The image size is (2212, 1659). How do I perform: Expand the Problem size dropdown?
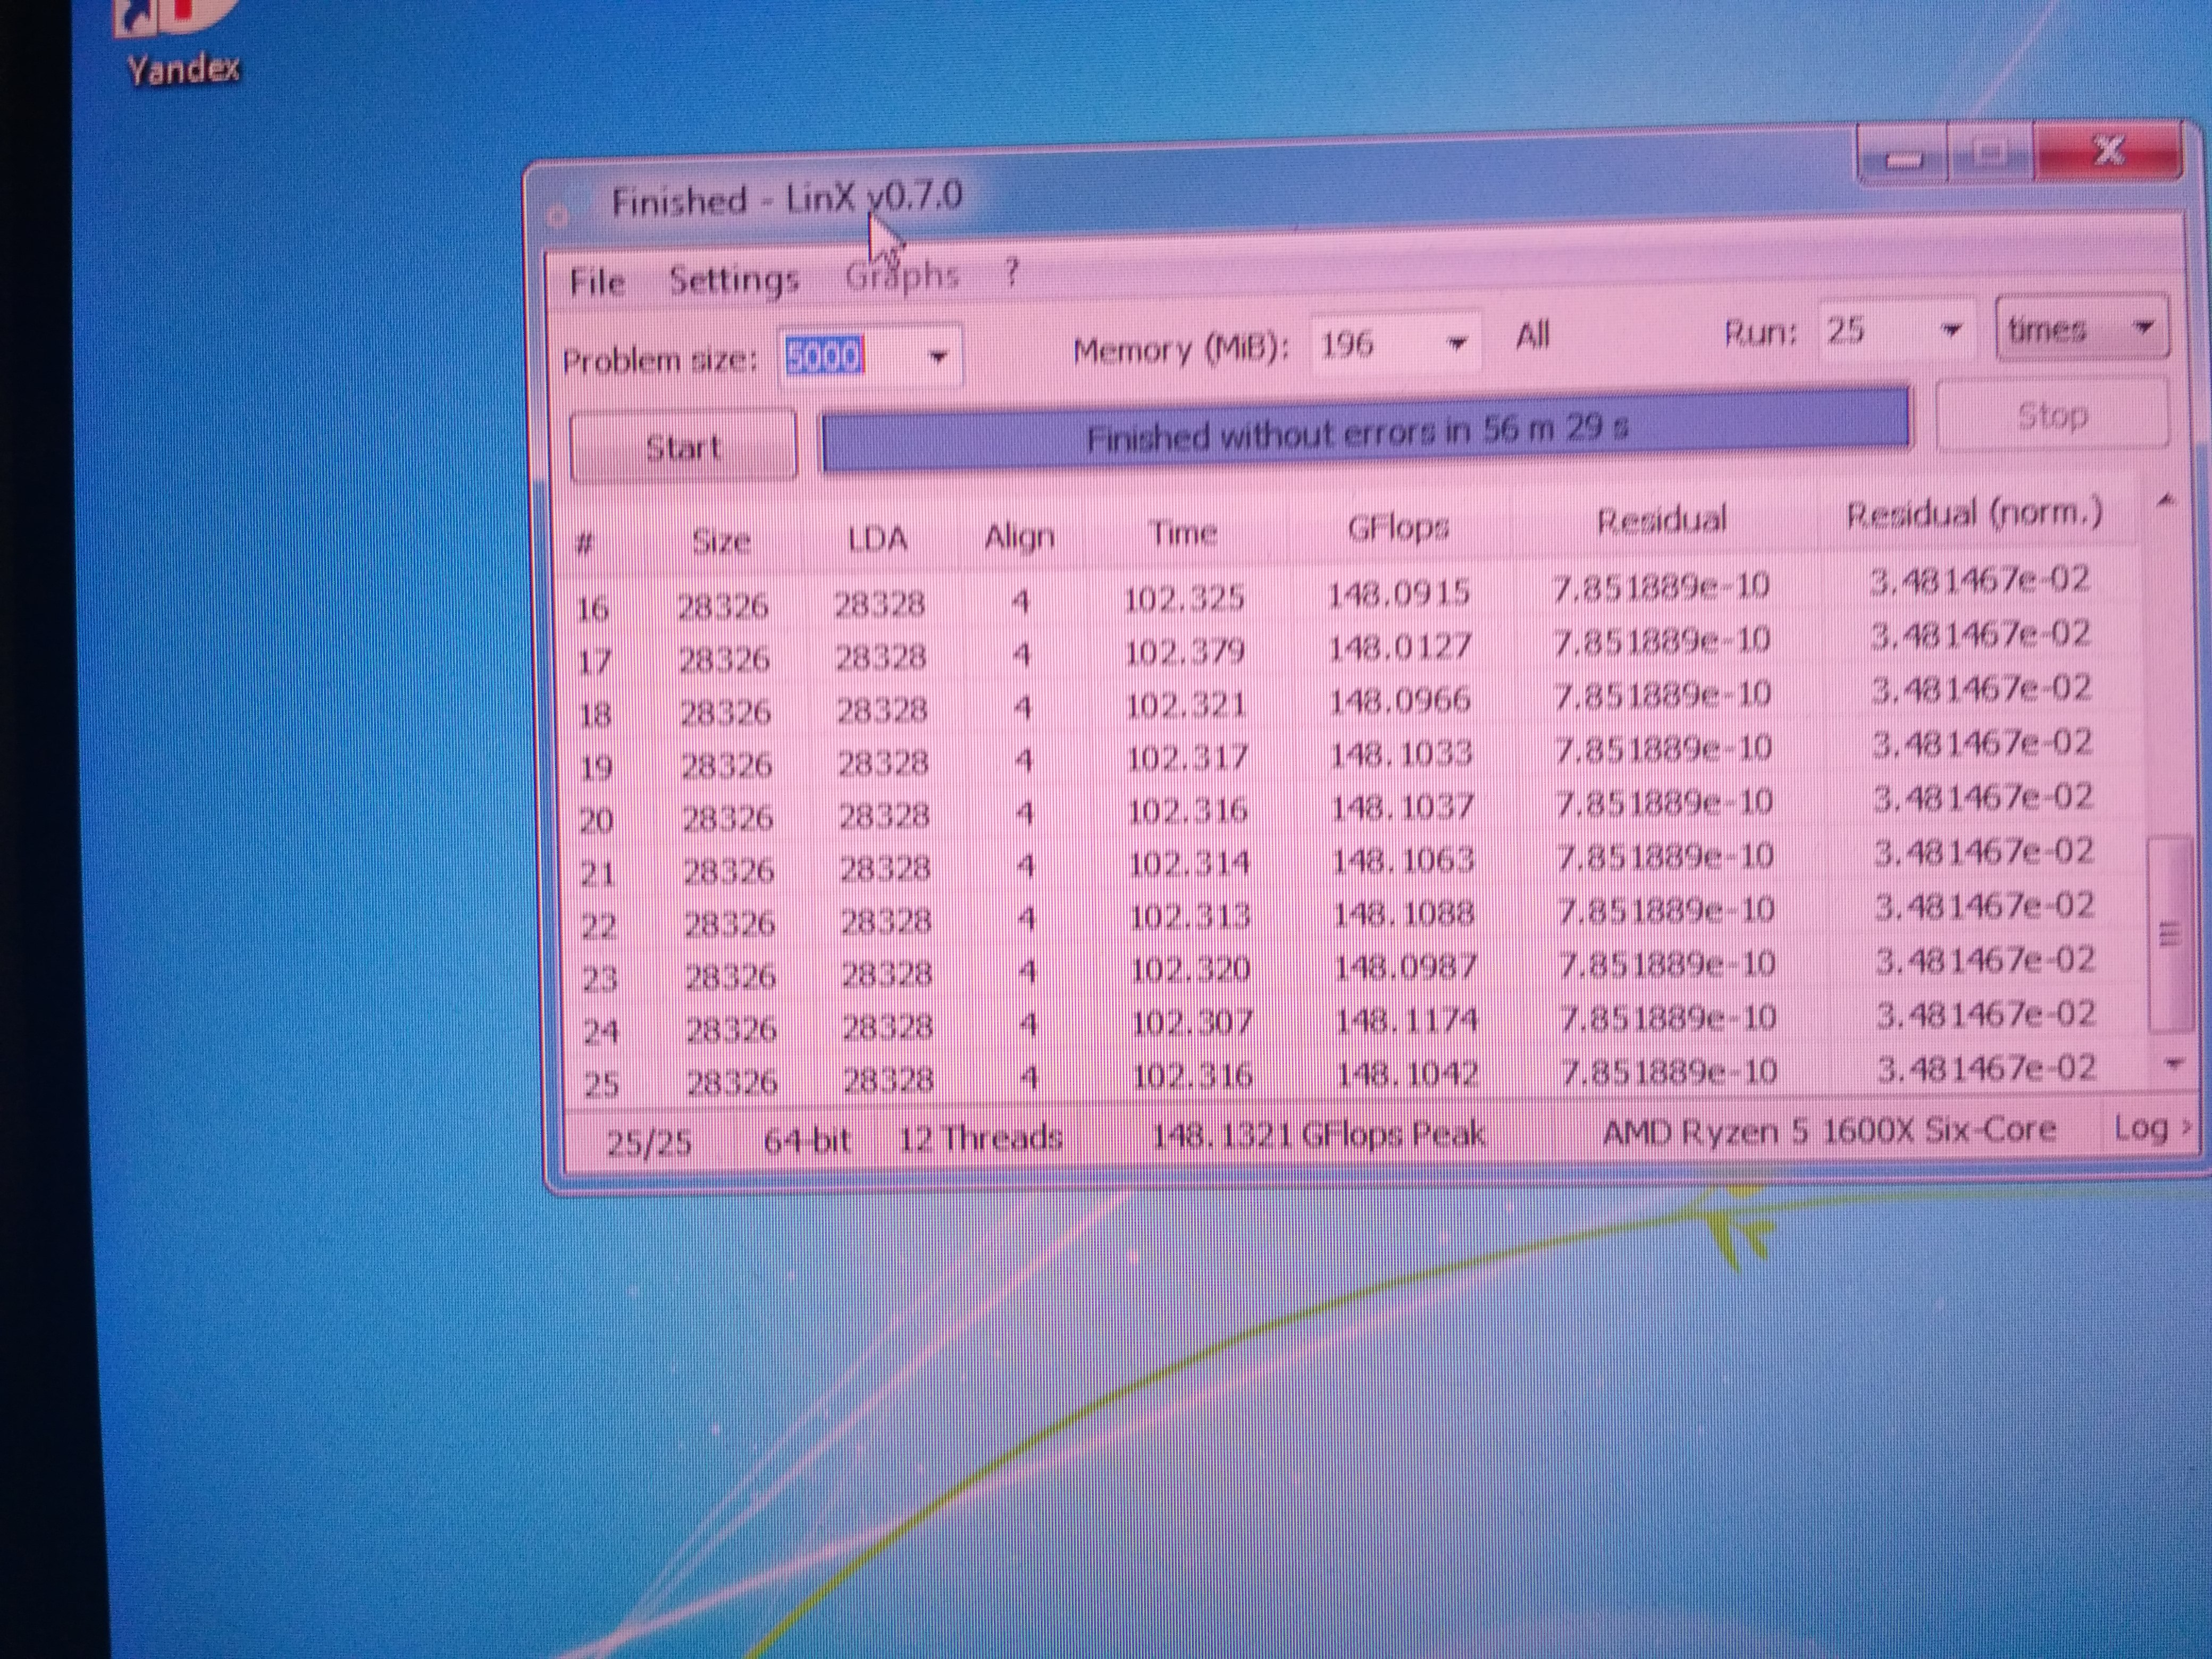tap(937, 356)
